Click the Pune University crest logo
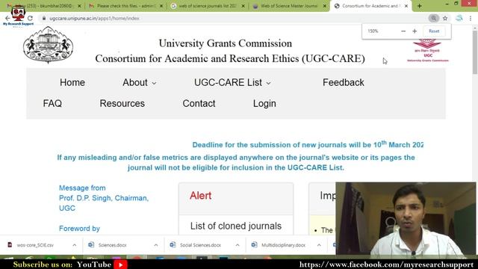 48,45
